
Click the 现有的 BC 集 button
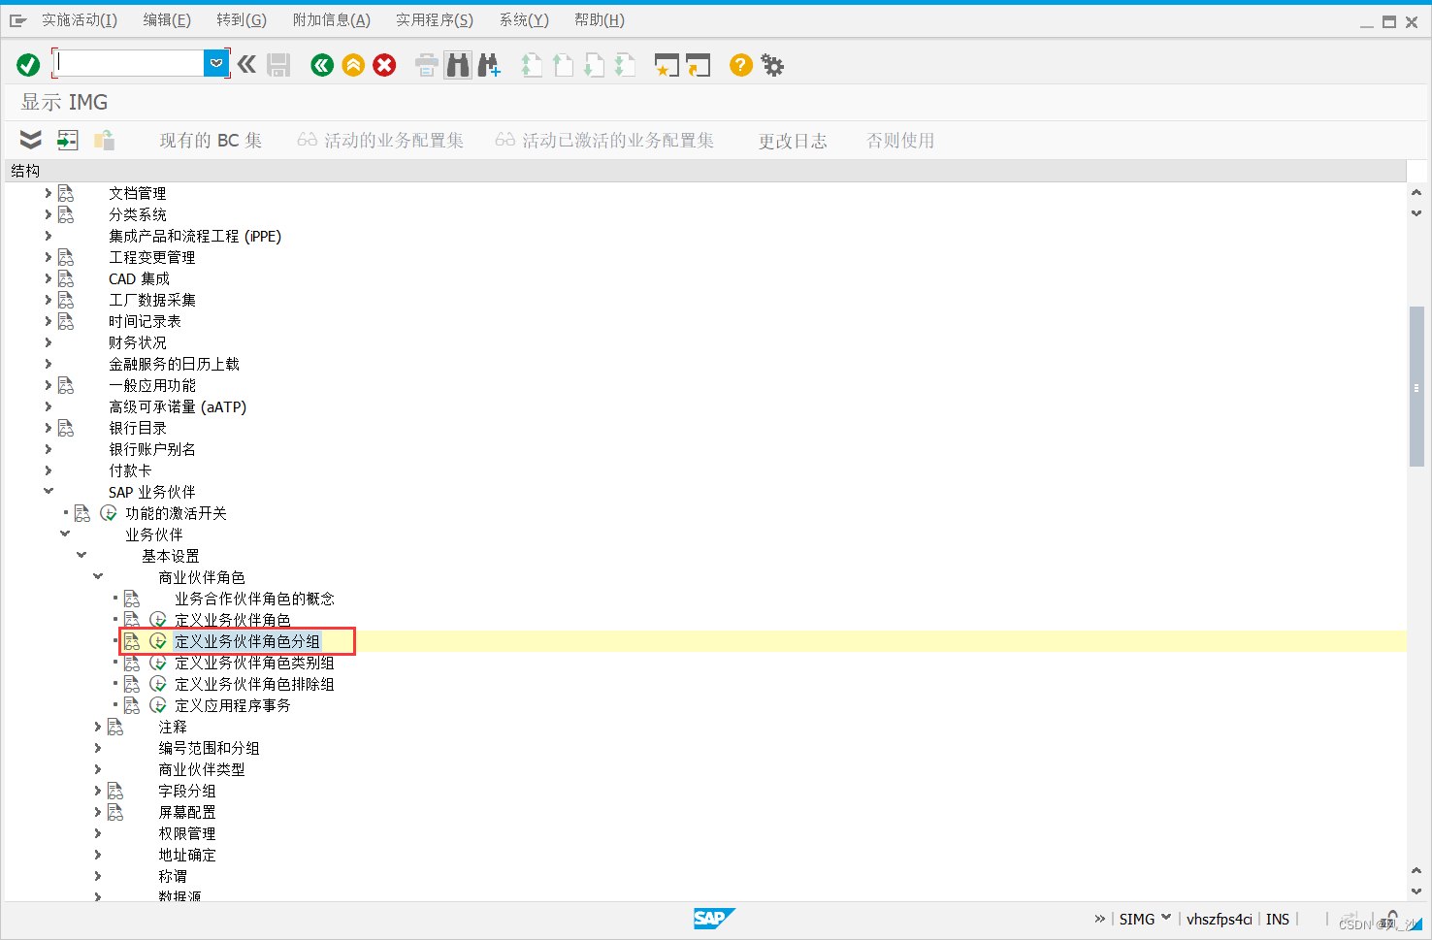(x=211, y=141)
